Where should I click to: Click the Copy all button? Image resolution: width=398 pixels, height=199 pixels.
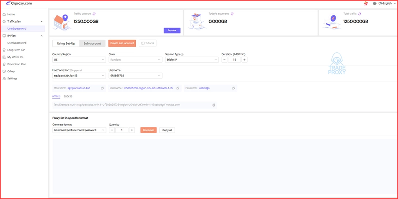coord(167,130)
